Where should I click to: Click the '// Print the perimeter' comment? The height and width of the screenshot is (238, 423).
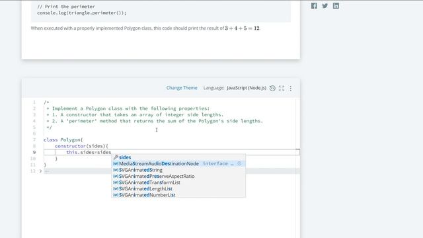click(x=66, y=7)
